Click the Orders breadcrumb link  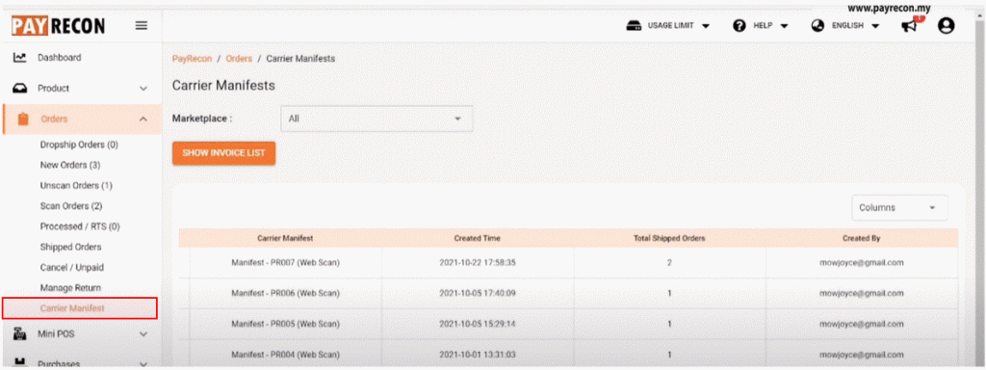[239, 59]
